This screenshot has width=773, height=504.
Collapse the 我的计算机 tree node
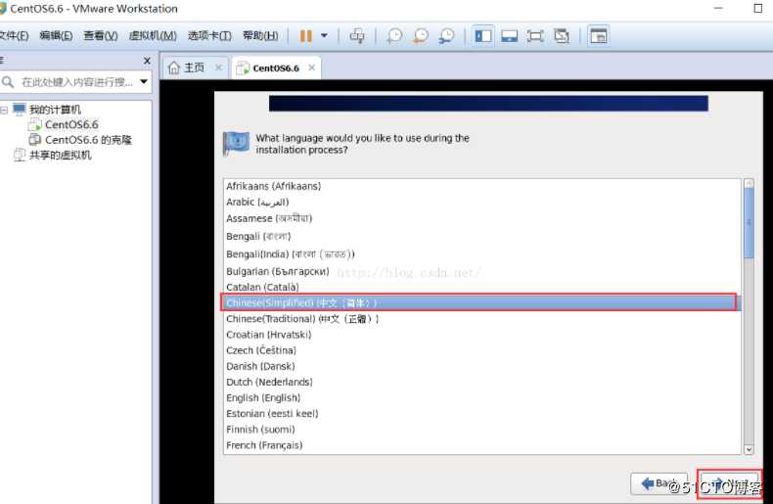pos(4,110)
